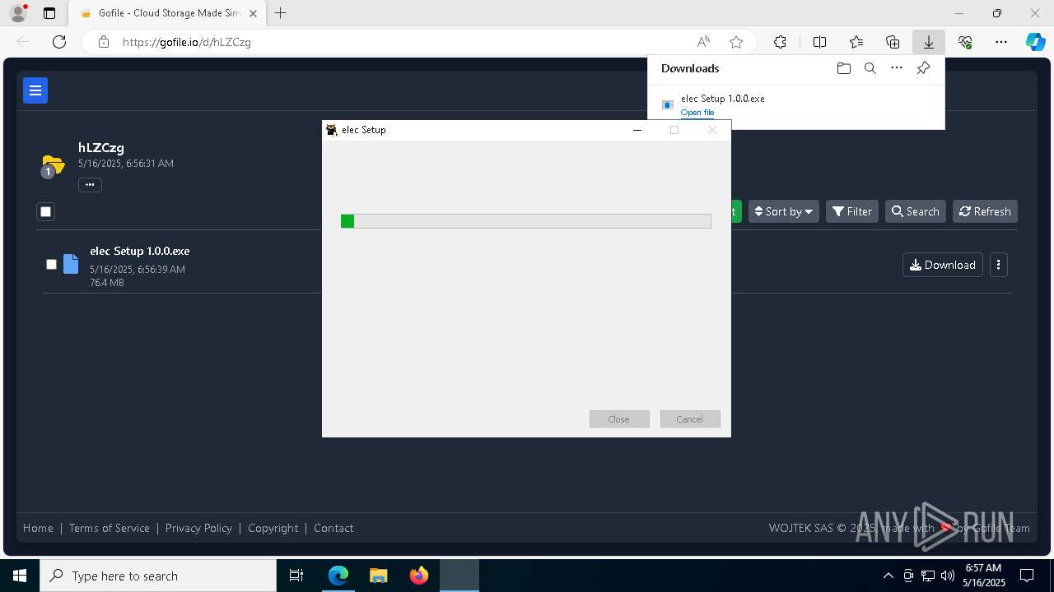Click the Search button on Gofile
The width and height of the screenshot is (1054, 592).
[916, 211]
